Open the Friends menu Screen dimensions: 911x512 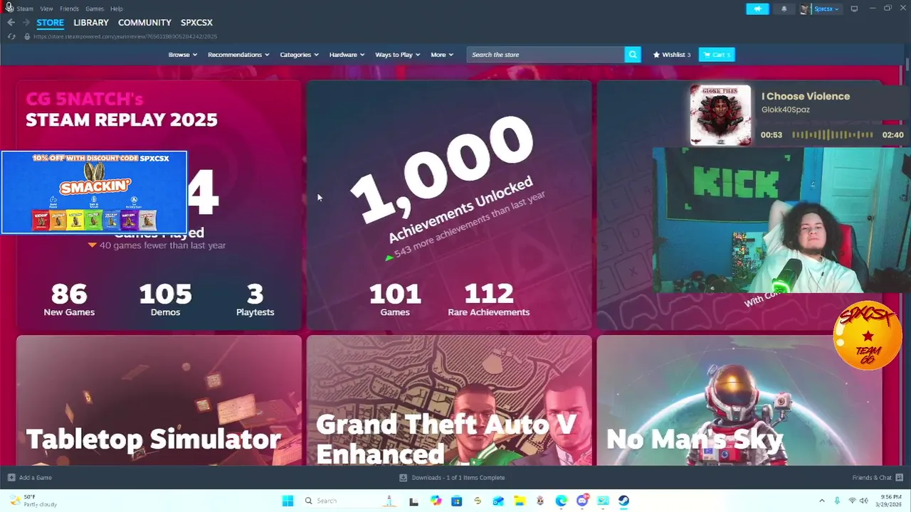tap(69, 9)
